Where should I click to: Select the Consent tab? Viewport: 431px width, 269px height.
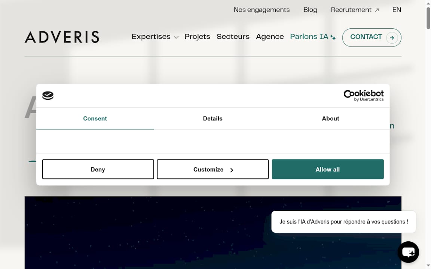click(95, 118)
